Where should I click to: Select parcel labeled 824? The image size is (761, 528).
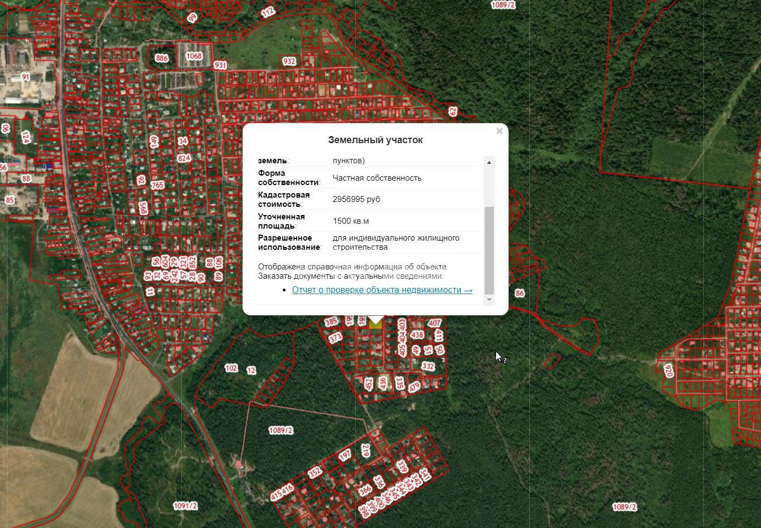184,158
